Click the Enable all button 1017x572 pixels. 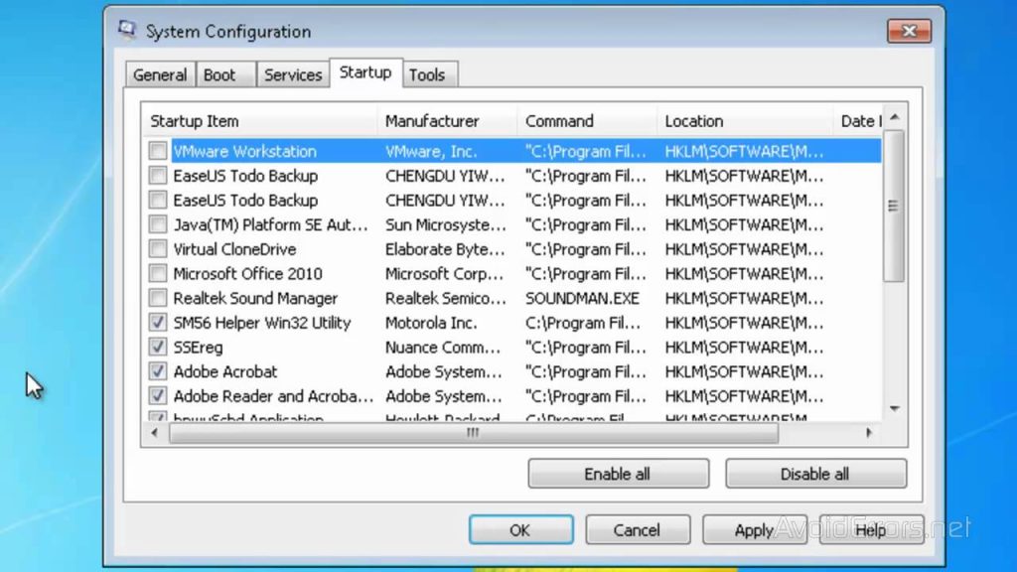point(618,474)
